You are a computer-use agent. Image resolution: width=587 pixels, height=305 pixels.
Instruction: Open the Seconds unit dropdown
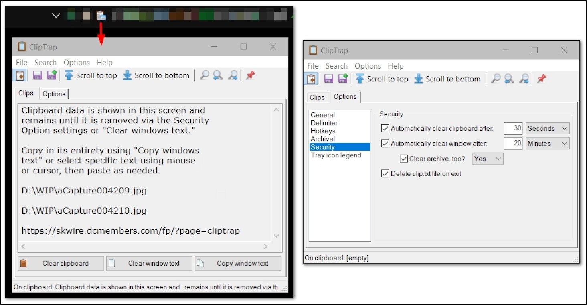click(547, 128)
